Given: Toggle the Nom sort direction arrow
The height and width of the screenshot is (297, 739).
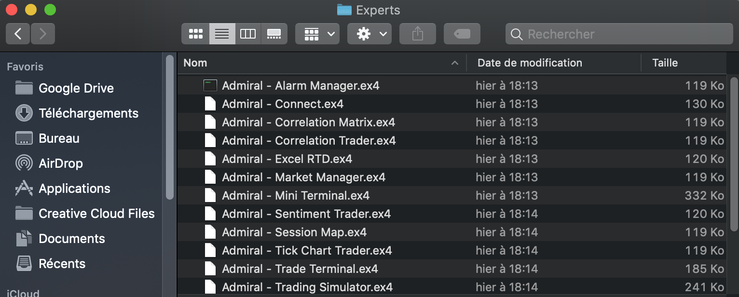Looking at the screenshot, I should [x=454, y=63].
